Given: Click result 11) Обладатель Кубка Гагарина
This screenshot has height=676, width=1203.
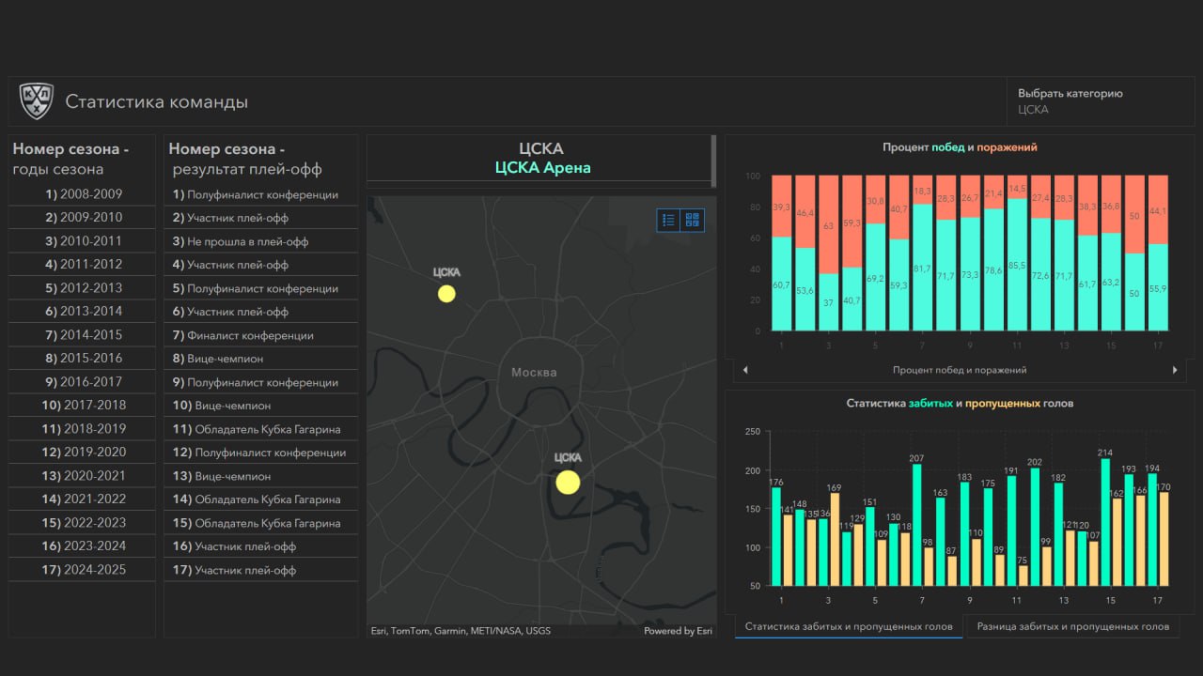Looking at the screenshot, I should tap(261, 429).
